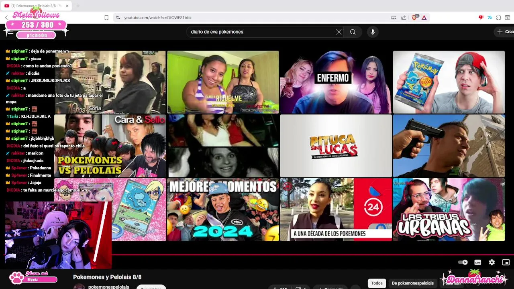
Task: Click the blue 7TV extension icon
Action: tap(490, 18)
